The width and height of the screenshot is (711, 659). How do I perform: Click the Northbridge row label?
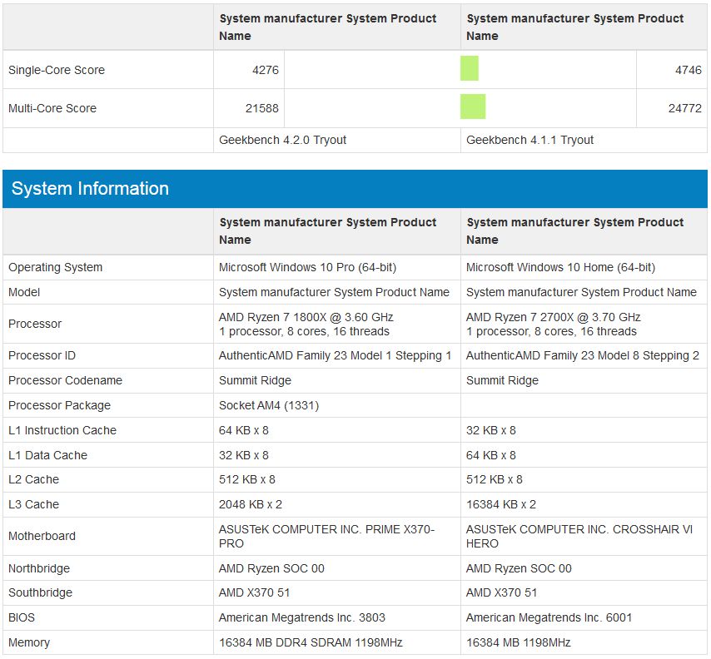(39, 569)
